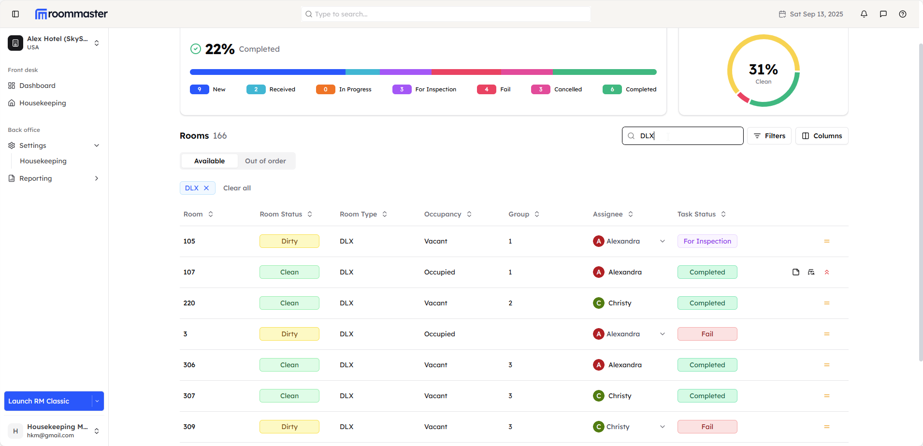The image size is (923, 446).
Task: Open notifications bell
Action: pyautogui.click(x=864, y=14)
